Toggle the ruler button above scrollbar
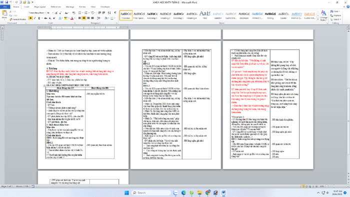 [x=348, y=27]
